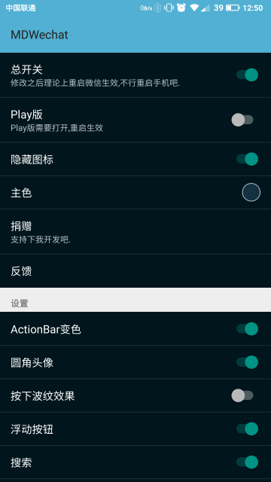Disable the 隐藏图标 switch
This screenshot has height=482, width=271.
click(247, 159)
